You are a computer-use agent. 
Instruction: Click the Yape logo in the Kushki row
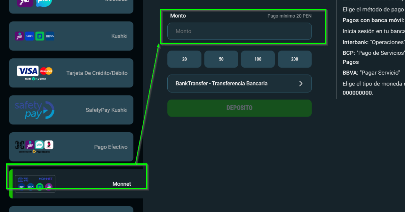(19, 36)
